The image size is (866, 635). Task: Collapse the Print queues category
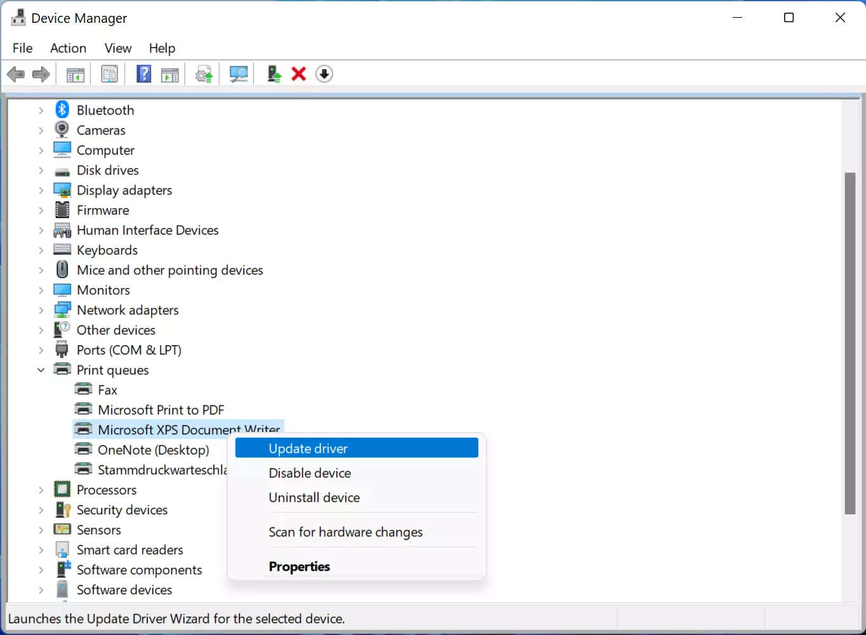click(x=41, y=370)
